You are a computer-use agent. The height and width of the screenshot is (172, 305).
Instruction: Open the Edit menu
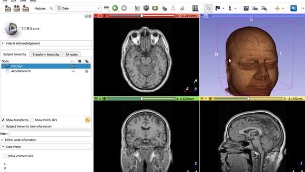click(13, 1)
